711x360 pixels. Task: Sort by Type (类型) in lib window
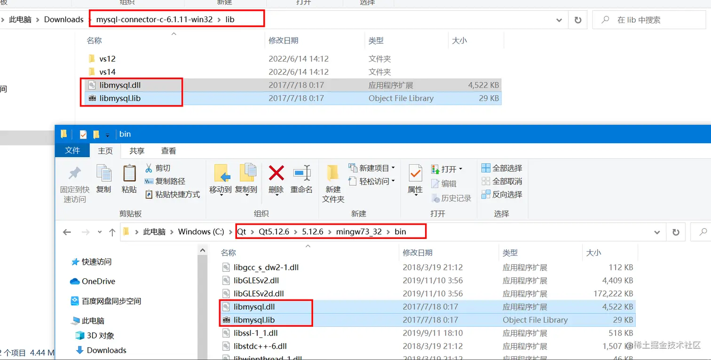pyautogui.click(x=376, y=41)
